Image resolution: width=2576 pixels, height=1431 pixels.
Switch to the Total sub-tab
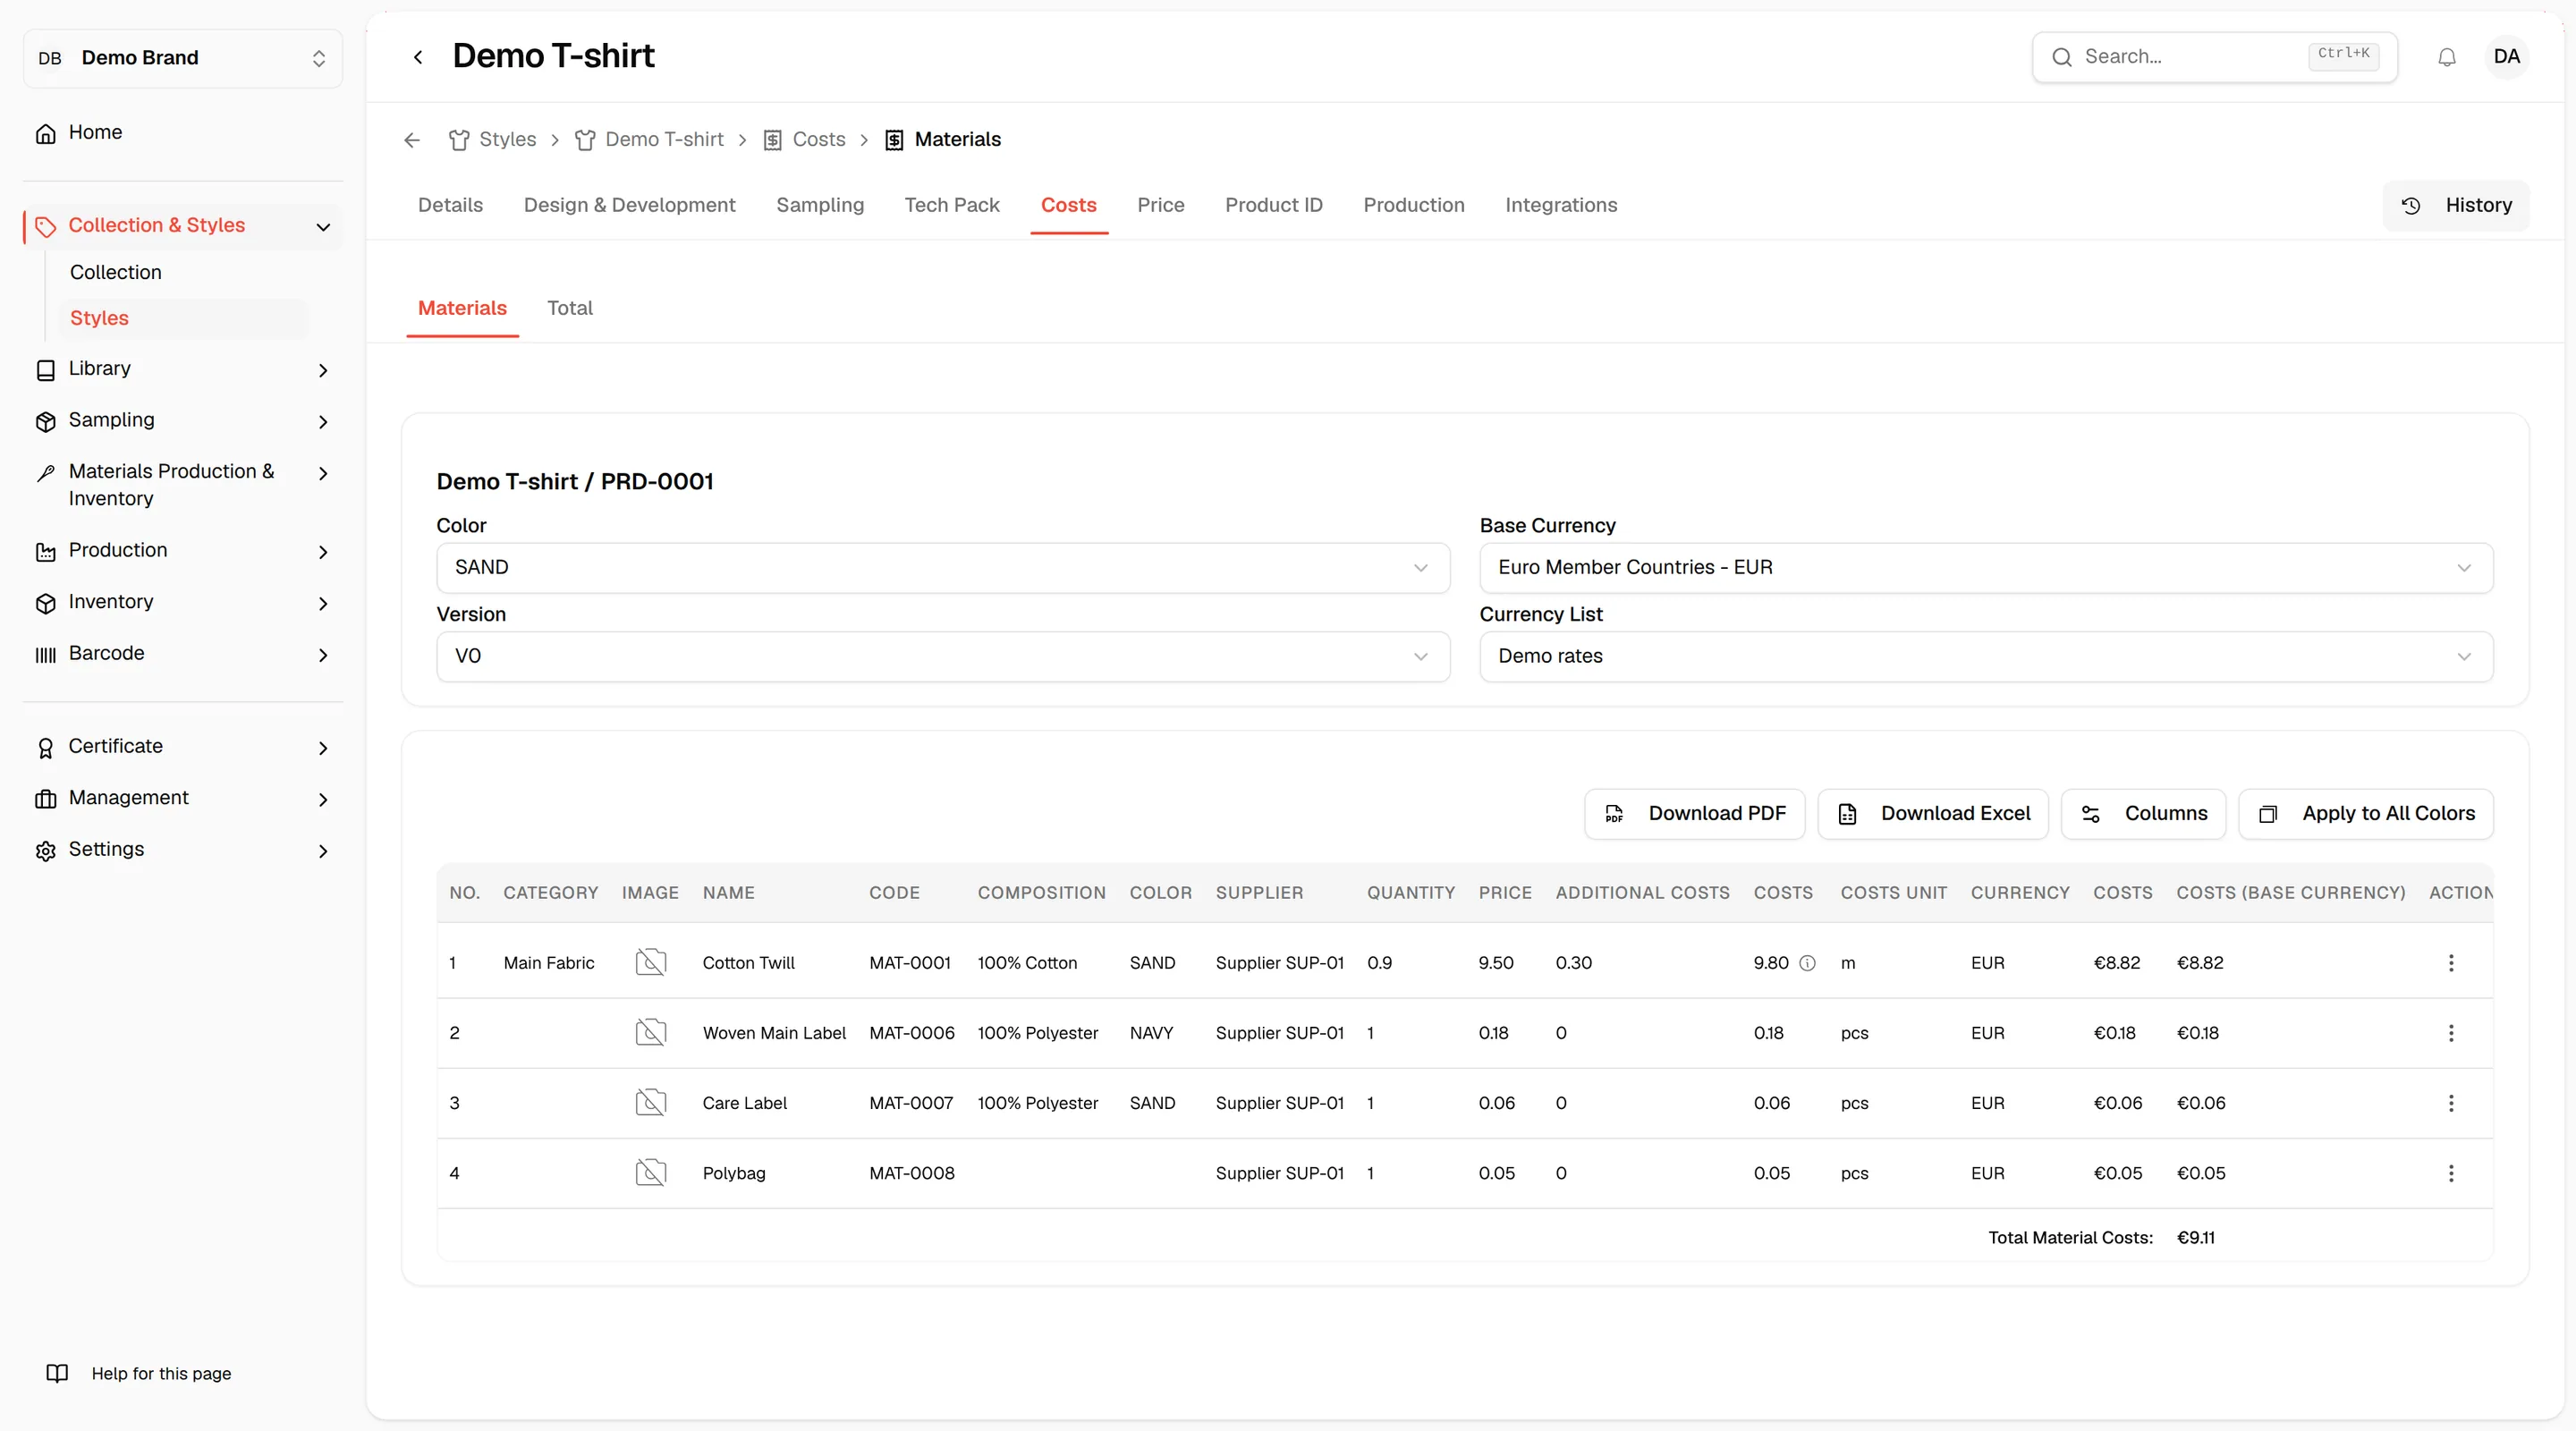point(570,308)
